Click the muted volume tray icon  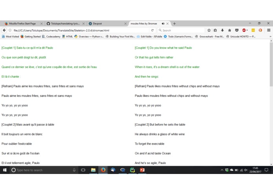pyautogui.click(x=246, y=170)
